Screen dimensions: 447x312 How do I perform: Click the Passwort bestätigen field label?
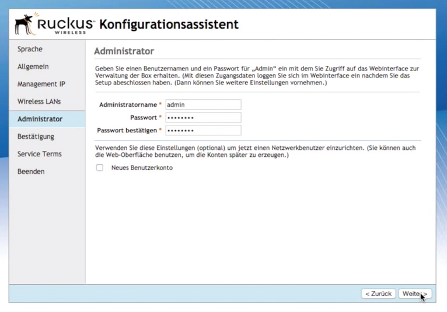tap(127, 131)
